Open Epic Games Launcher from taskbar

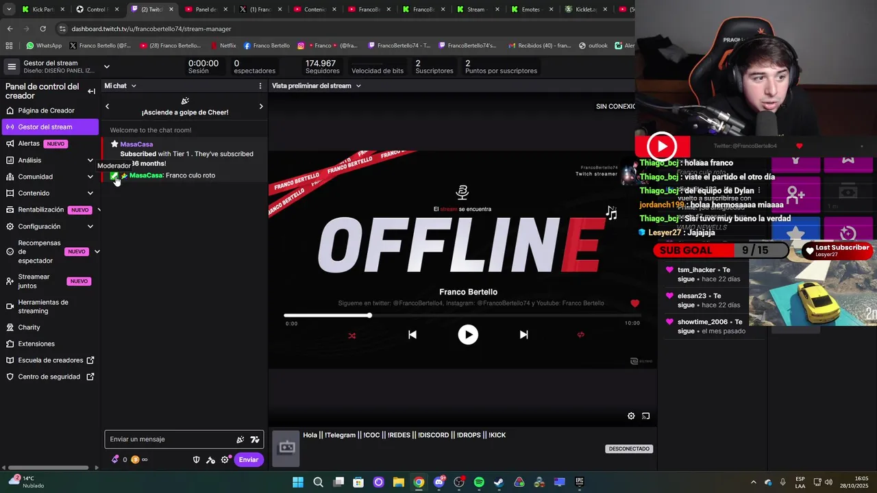tap(580, 482)
